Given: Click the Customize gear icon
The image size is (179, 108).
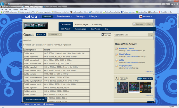Looking at the screenshot, I should click(x=44, y=104).
